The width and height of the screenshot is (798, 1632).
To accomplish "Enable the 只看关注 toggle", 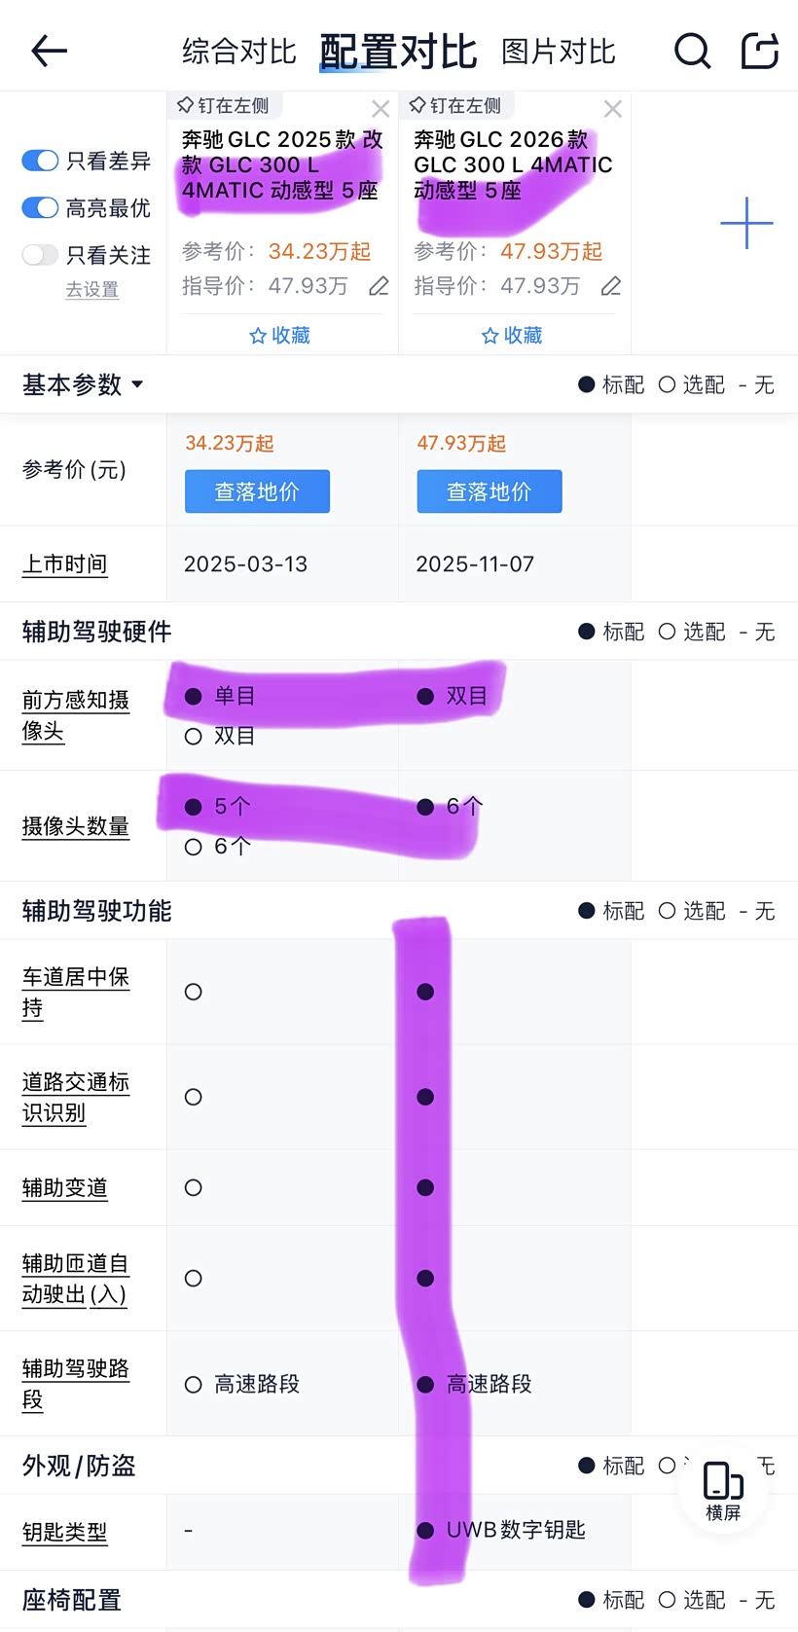I will coord(40,255).
